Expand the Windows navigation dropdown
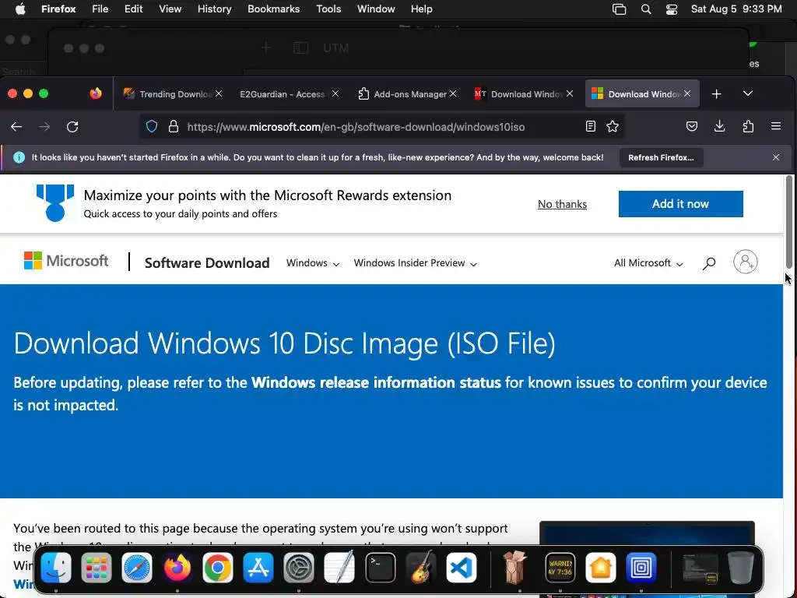 click(313, 263)
